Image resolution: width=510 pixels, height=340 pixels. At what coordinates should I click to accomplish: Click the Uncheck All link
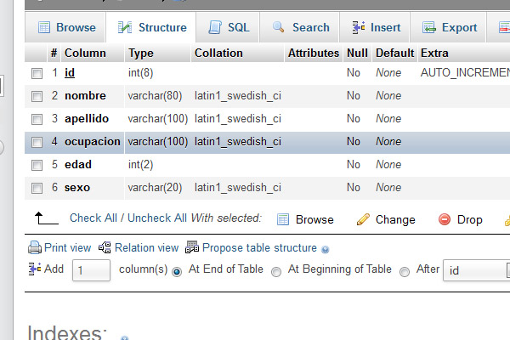pos(157,218)
